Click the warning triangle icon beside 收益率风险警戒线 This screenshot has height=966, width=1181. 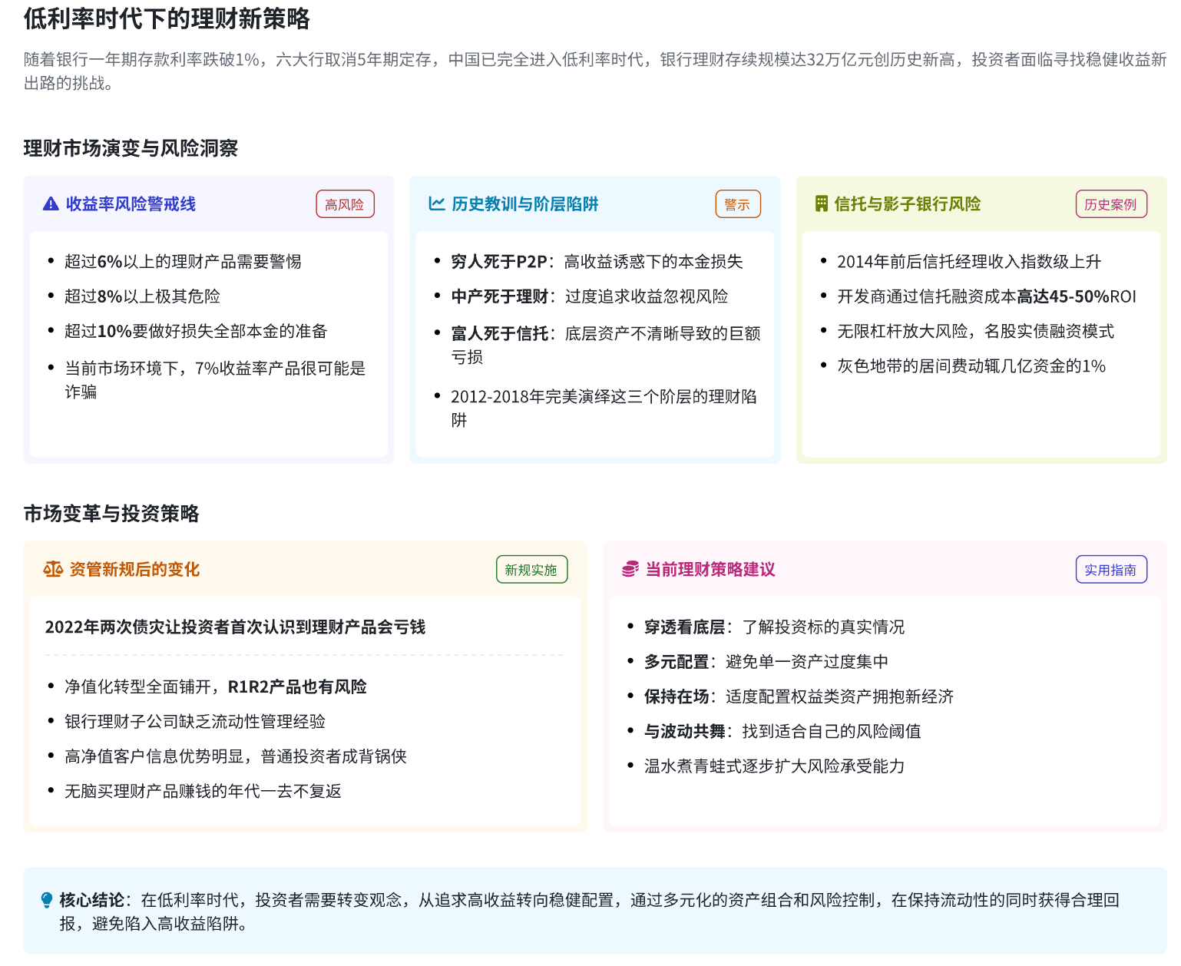[x=51, y=204]
